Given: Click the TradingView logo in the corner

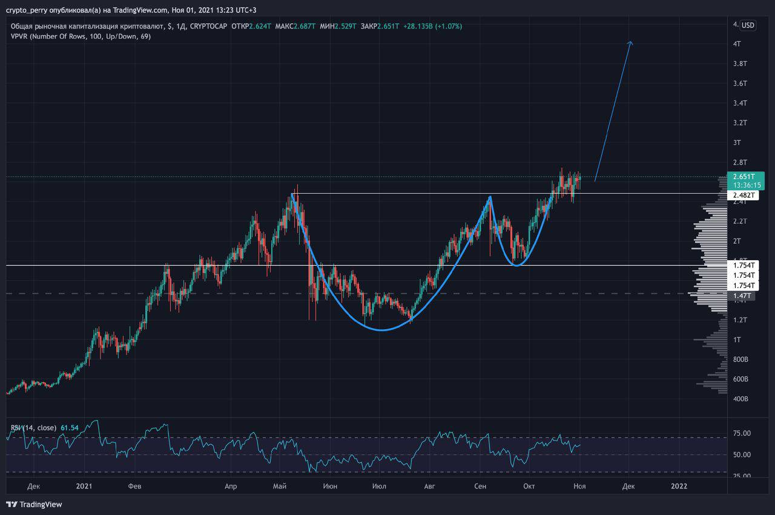Looking at the screenshot, I should pyautogui.click(x=34, y=504).
